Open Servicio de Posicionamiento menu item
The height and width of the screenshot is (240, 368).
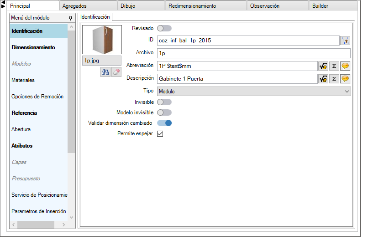coord(39,195)
